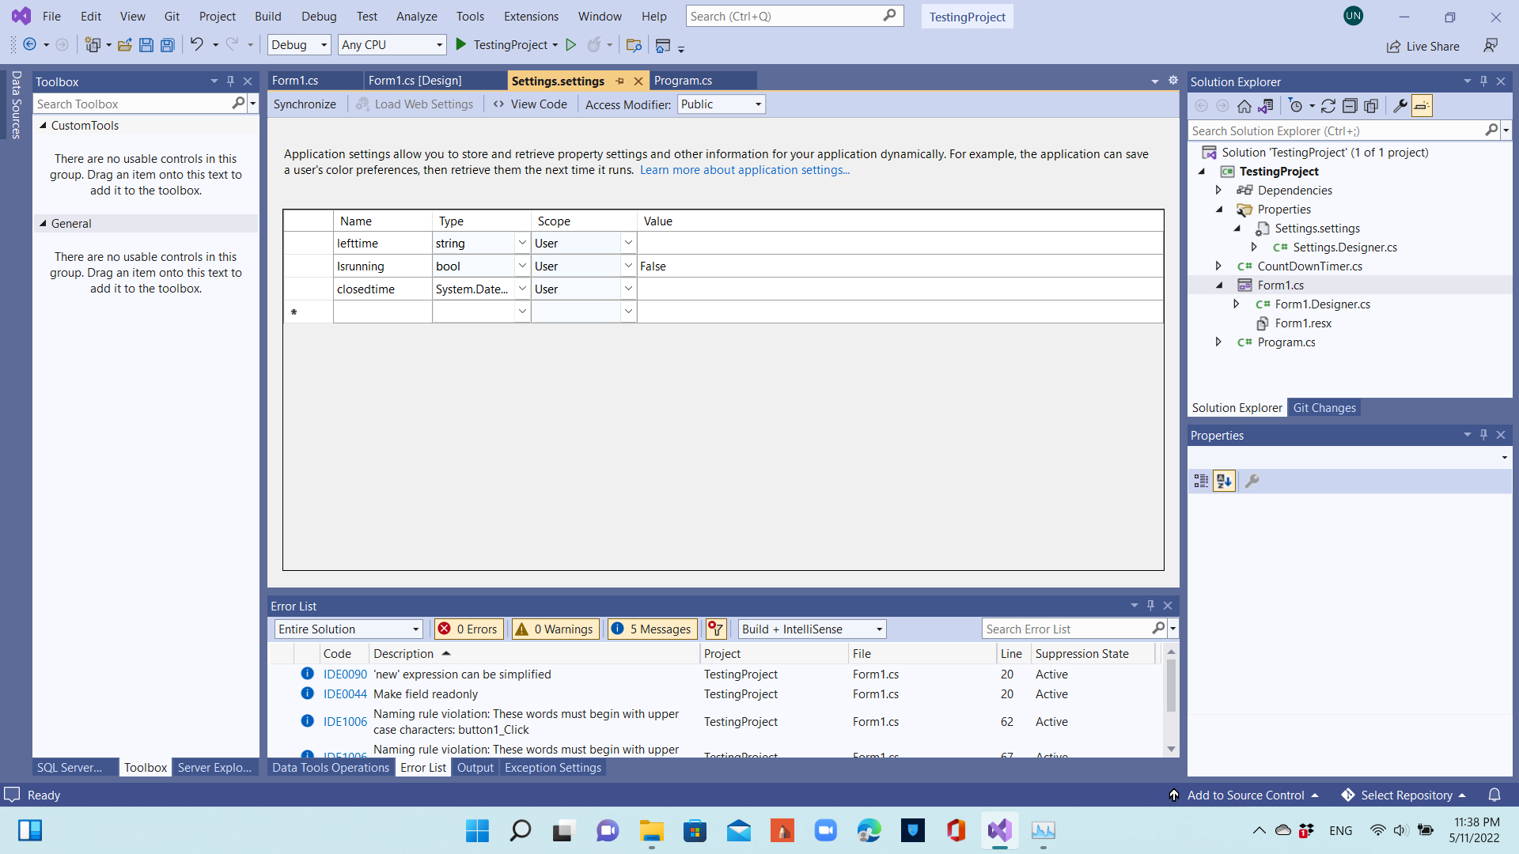Click the Send Feedback icon

pyautogui.click(x=1491, y=46)
